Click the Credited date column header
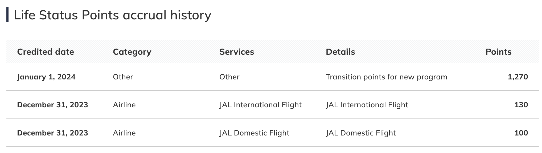Image resolution: width=542 pixels, height=153 pixels. (x=46, y=52)
